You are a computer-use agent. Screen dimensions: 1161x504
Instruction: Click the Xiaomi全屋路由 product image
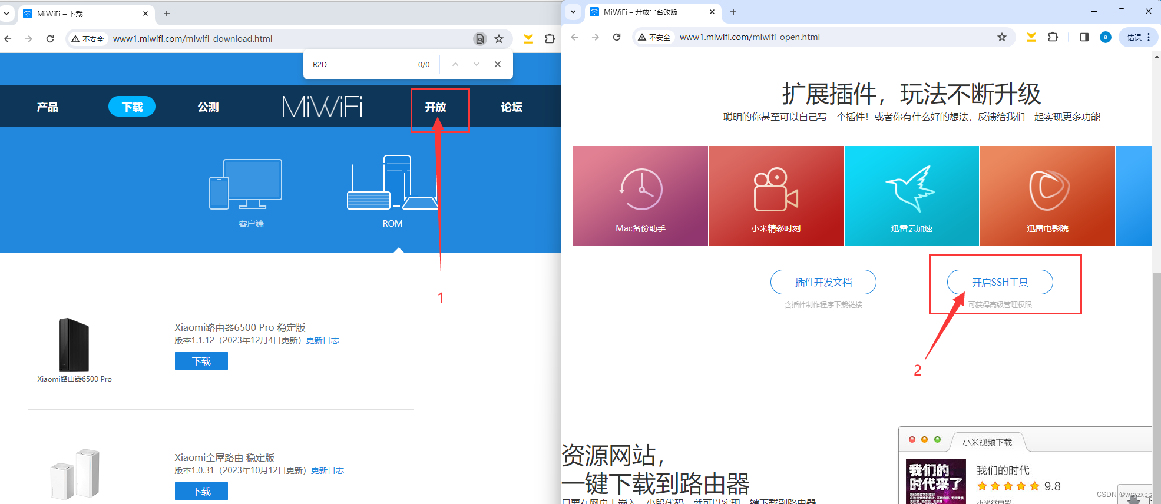coord(75,474)
